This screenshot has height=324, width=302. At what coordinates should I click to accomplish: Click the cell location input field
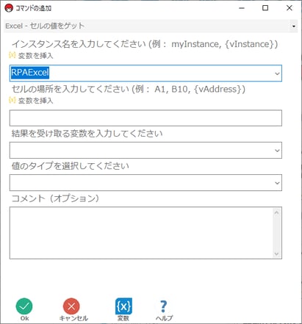[x=145, y=118]
